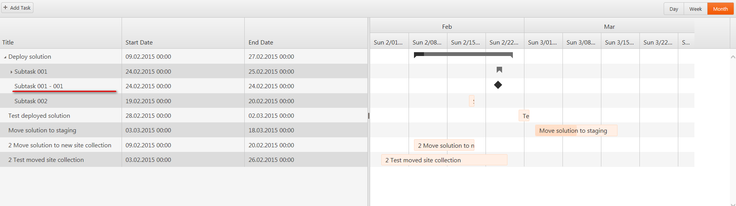
Task: Select the diamond milestone for Subtask 001 - 001
Action: (x=498, y=85)
